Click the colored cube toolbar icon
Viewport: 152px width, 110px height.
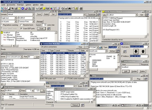(51, 9)
